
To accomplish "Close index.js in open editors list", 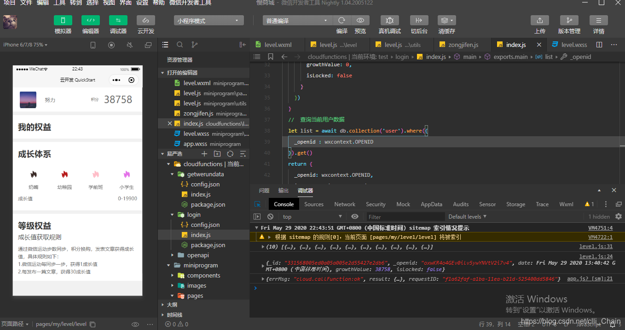I will coord(170,123).
